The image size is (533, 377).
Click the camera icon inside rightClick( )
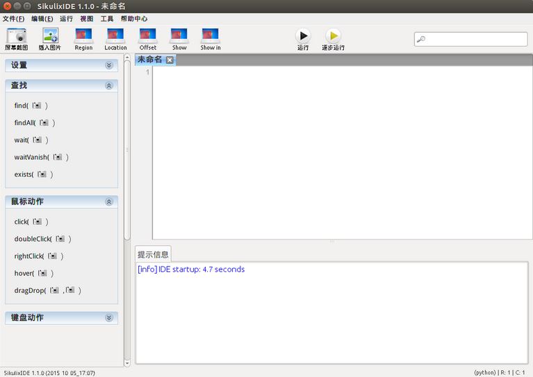[52, 256]
